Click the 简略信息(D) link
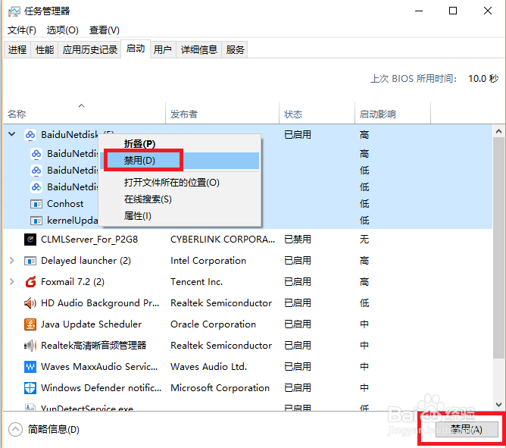 (54, 430)
